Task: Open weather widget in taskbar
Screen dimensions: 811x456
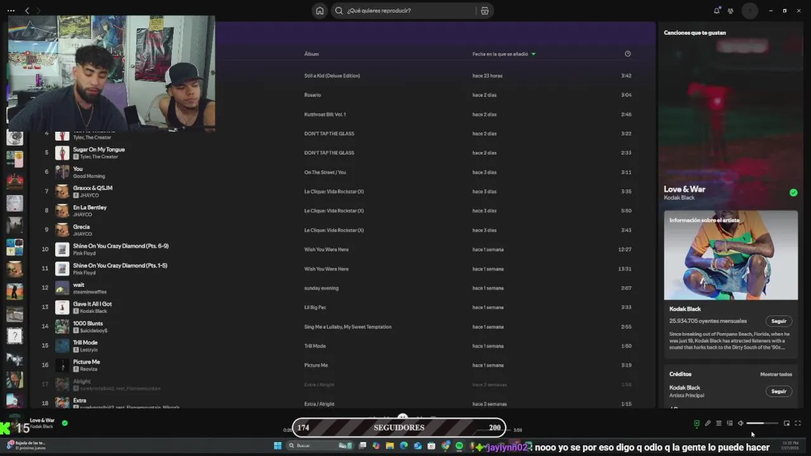Action: point(27,445)
